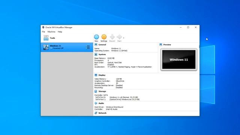The height and width of the screenshot is (135, 240).
Task: Click the Display section monitor icon
Action: tap(96, 75)
